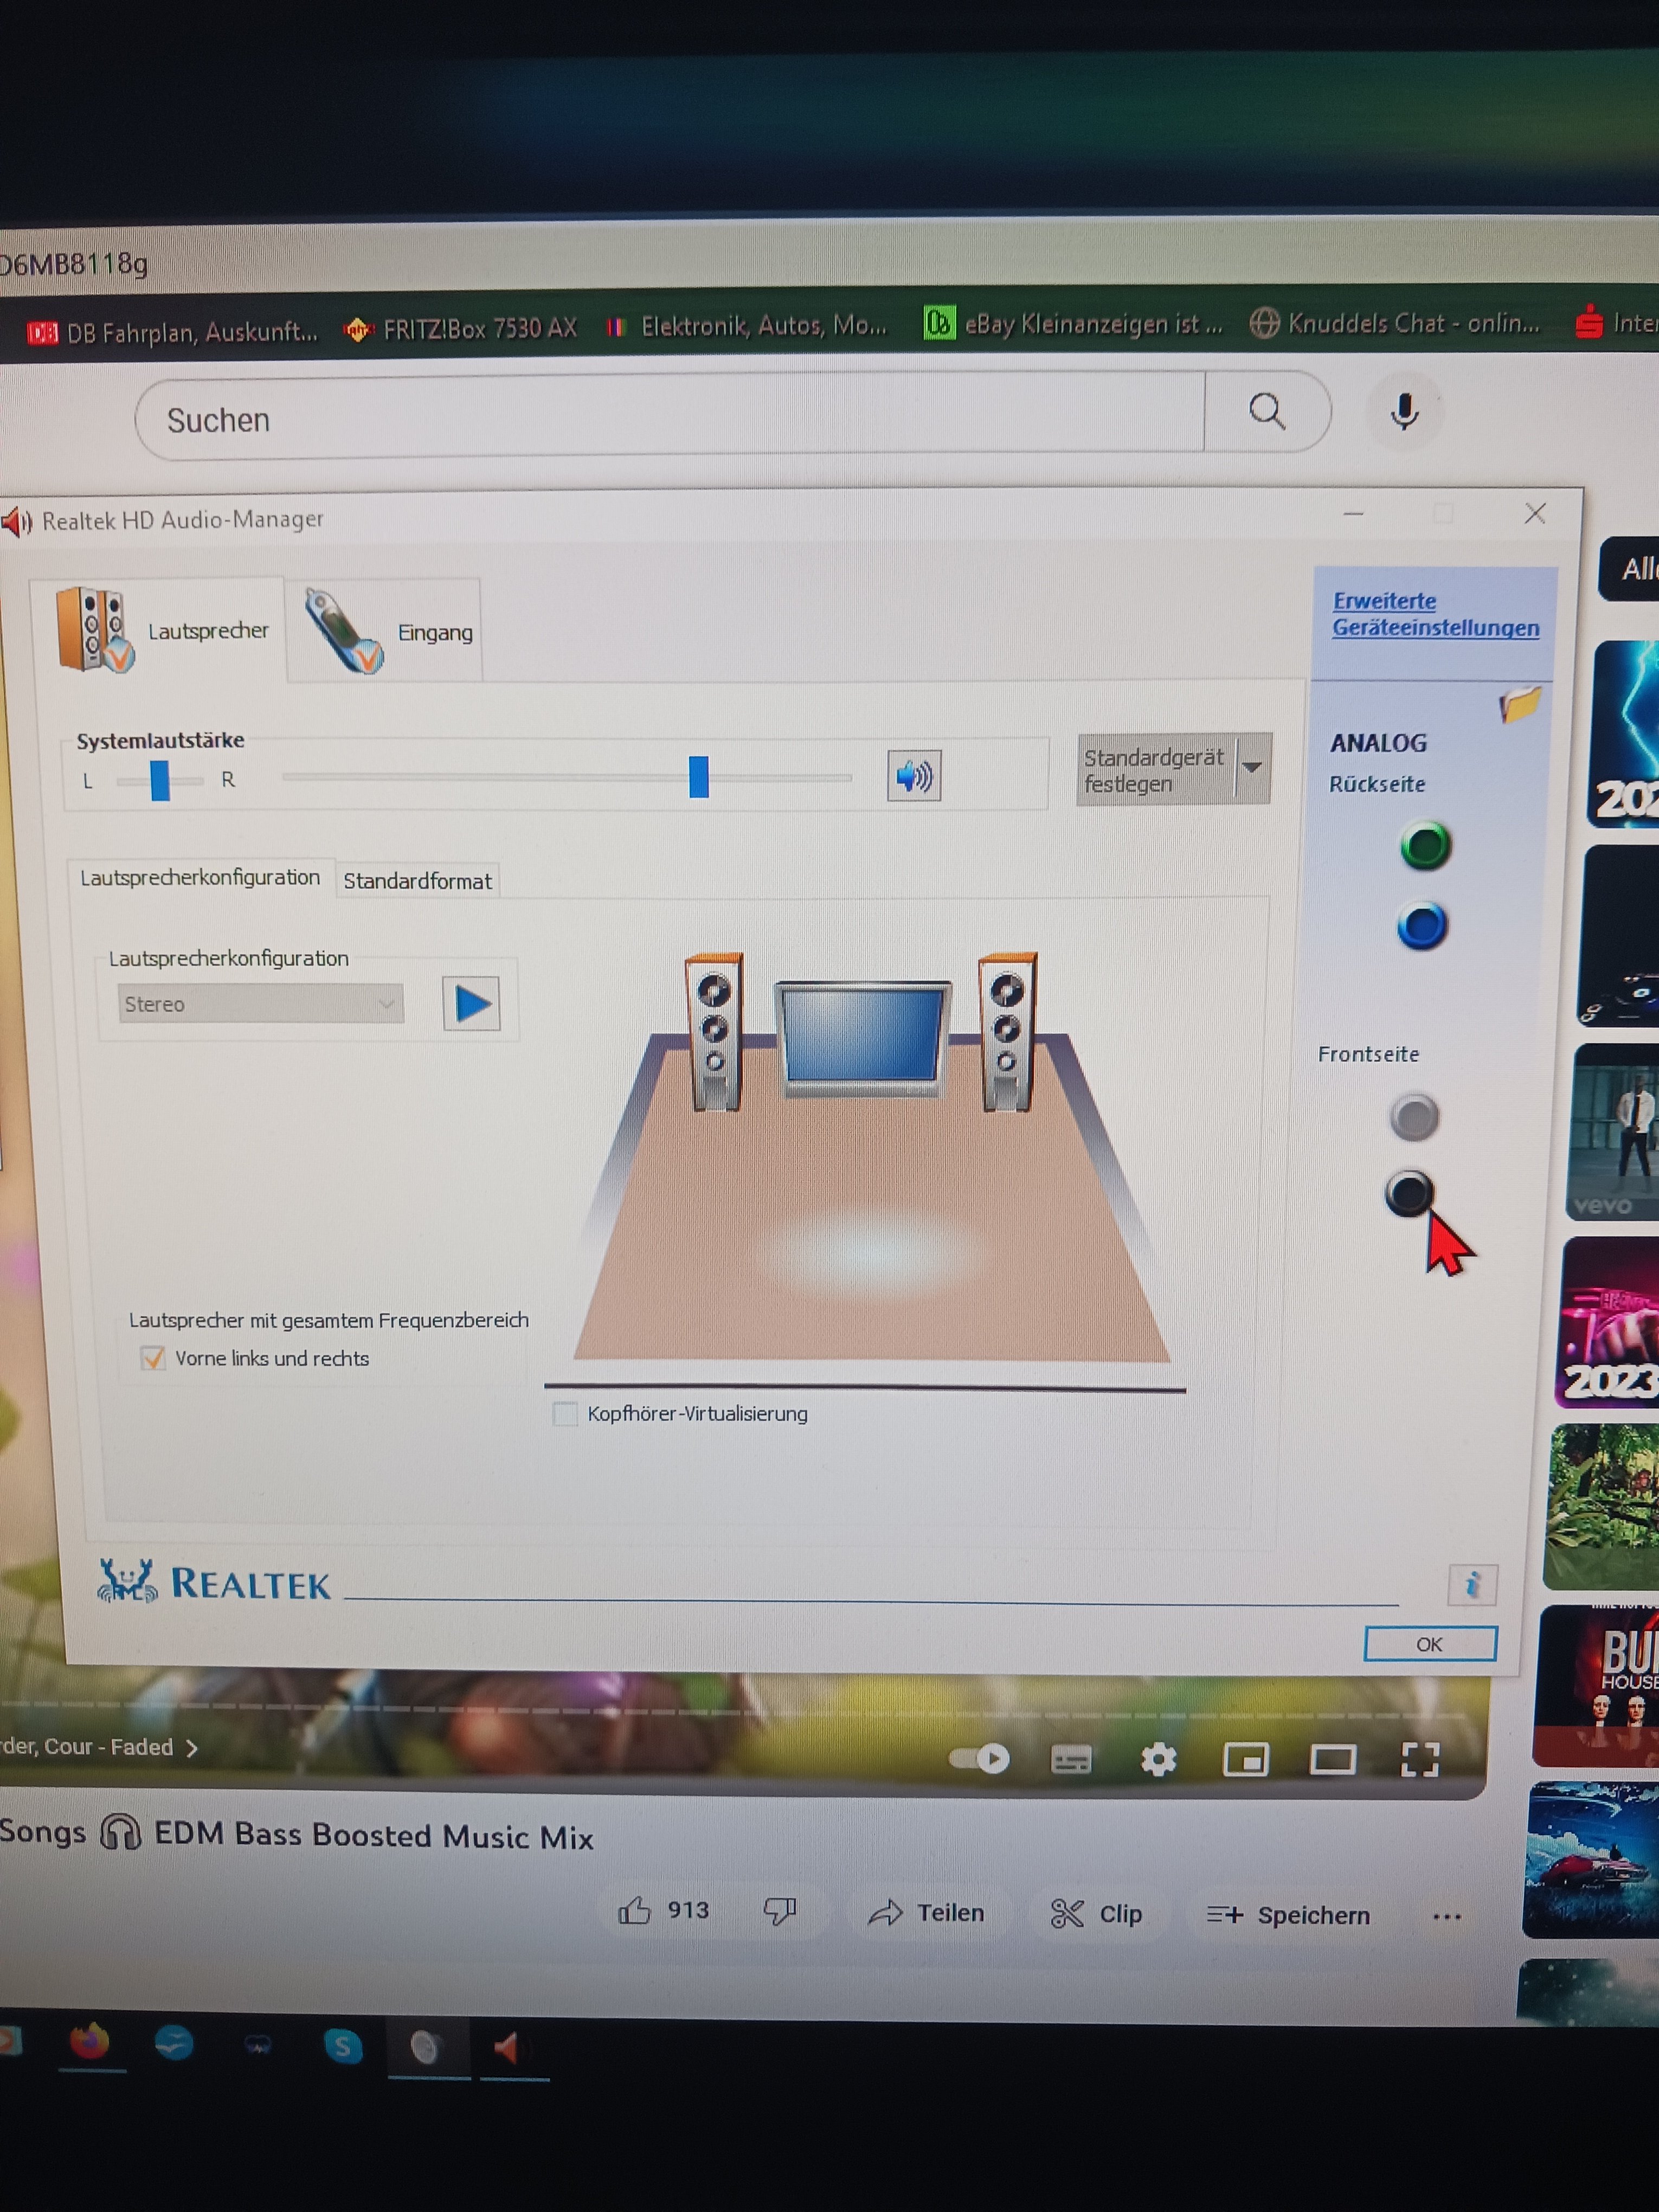The width and height of the screenshot is (1659, 2212).
Task: Open YouTube player settings gear
Action: (x=1158, y=1759)
